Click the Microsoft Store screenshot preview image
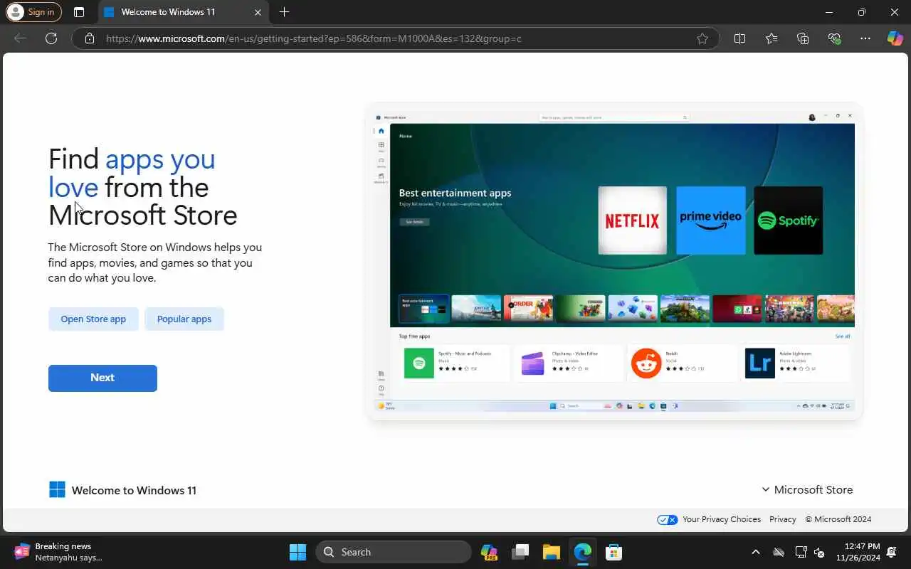Viewport: 911px width, 569px height. [x=615, y=262]
